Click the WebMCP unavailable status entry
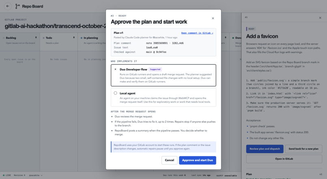This screenshot has width=327, height=179. tap(226, 176)
